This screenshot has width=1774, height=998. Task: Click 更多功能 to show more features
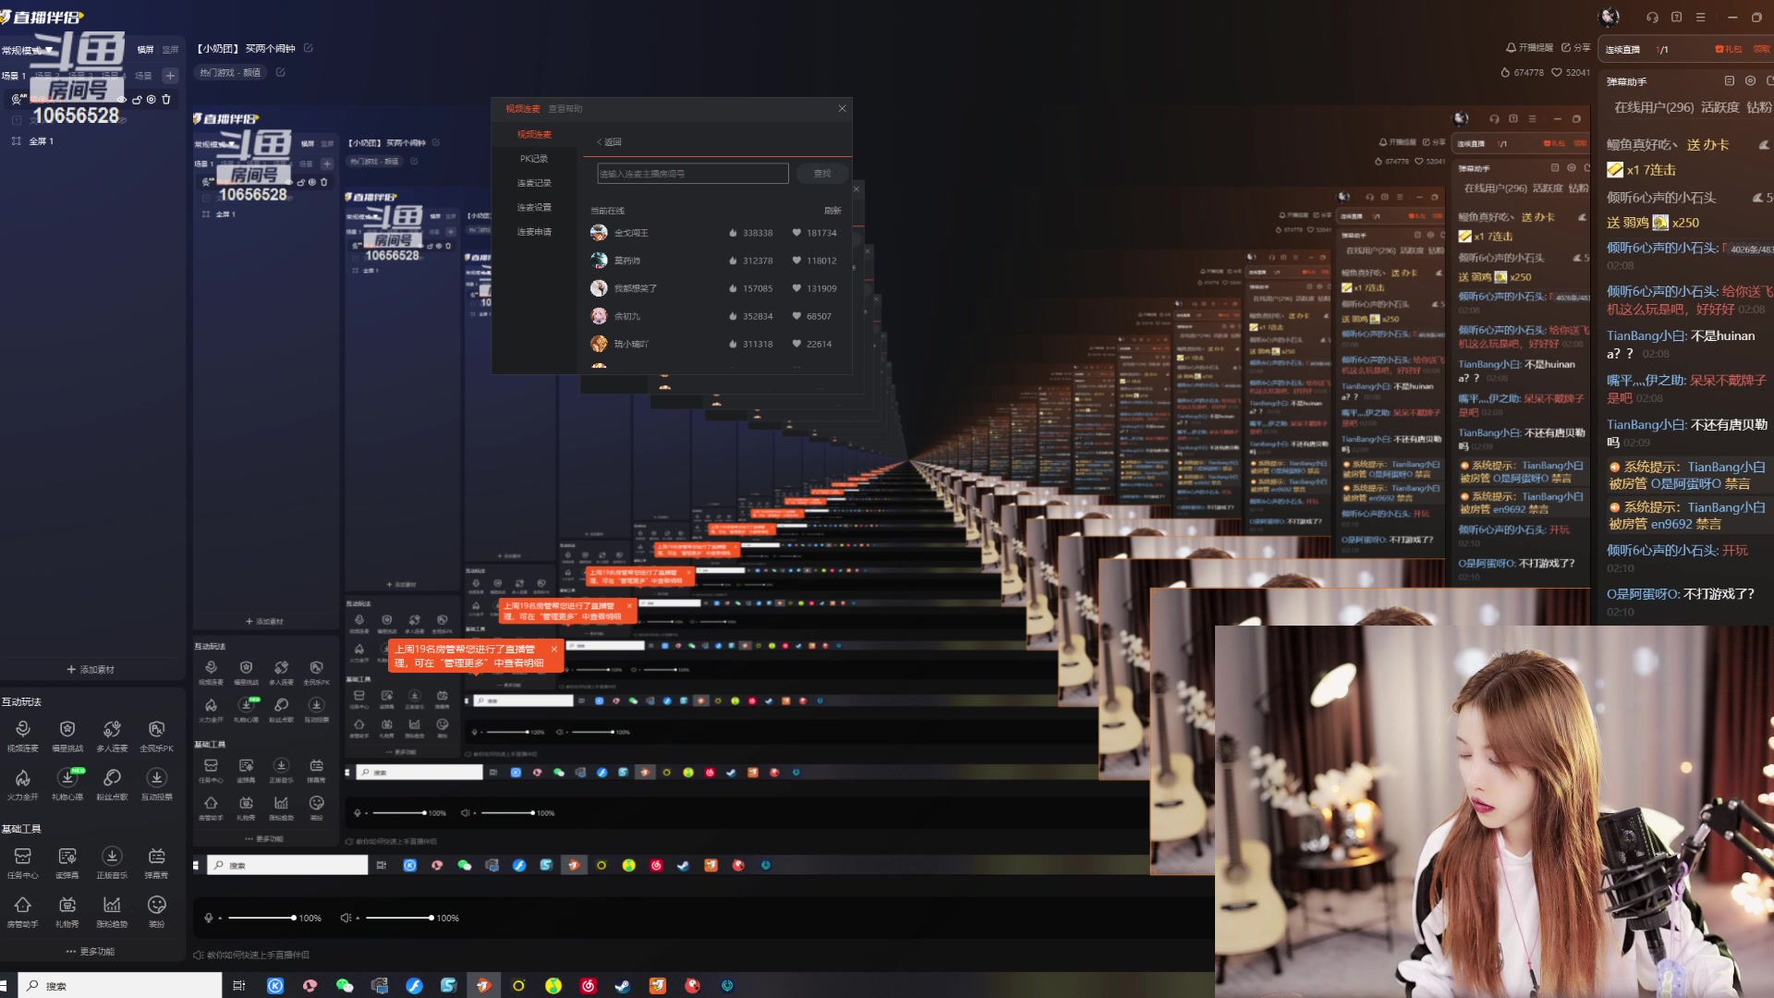[91, 951]
